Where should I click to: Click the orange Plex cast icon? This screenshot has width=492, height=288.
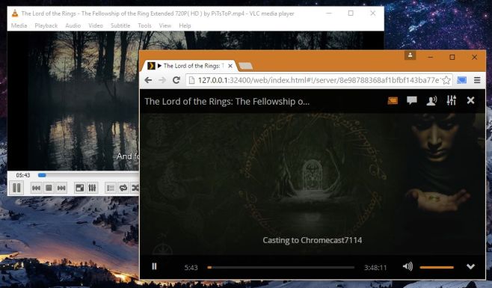click(393, 100)
